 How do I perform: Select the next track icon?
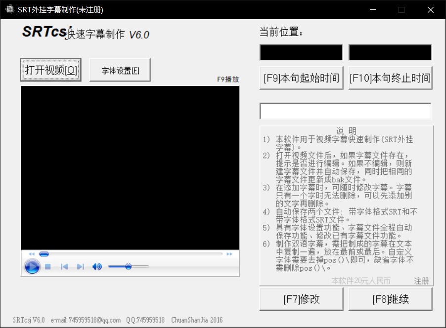(80, 266)
